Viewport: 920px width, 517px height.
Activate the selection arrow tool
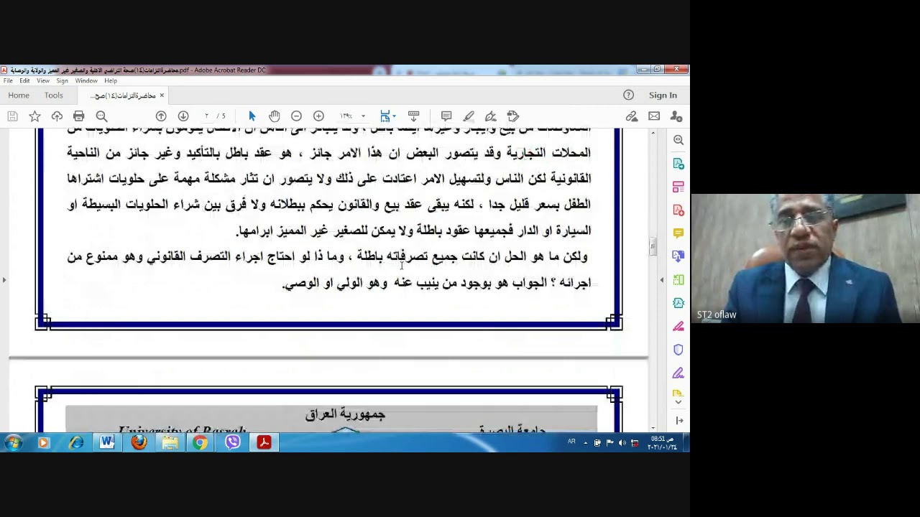[252, 116]
